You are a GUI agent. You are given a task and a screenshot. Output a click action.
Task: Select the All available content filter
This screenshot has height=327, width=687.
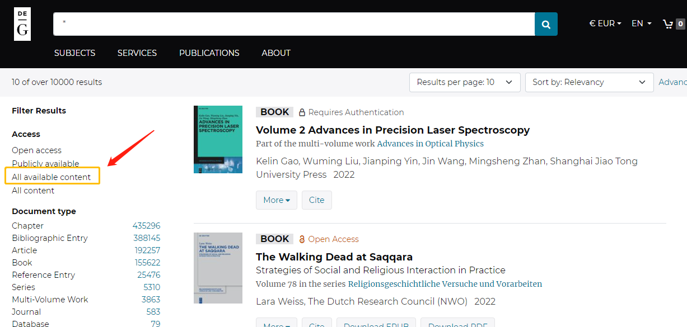click(51, 177)
